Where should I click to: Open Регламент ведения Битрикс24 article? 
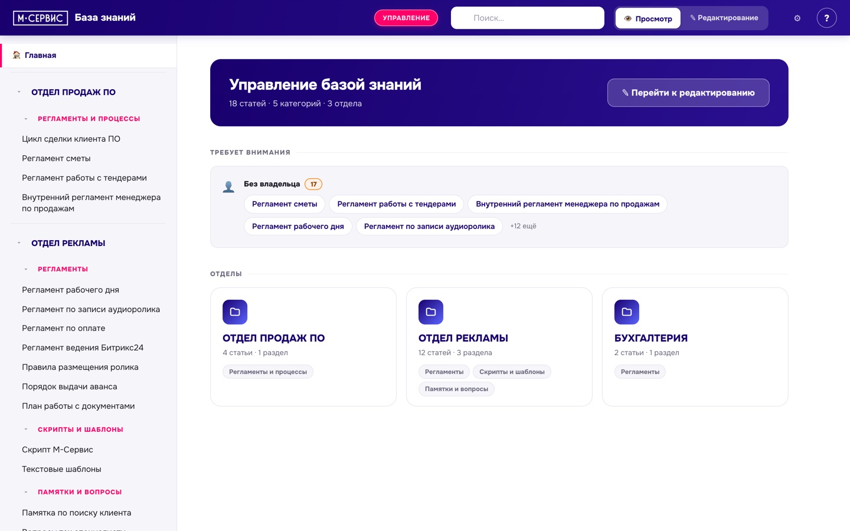[x=83, y=348]
